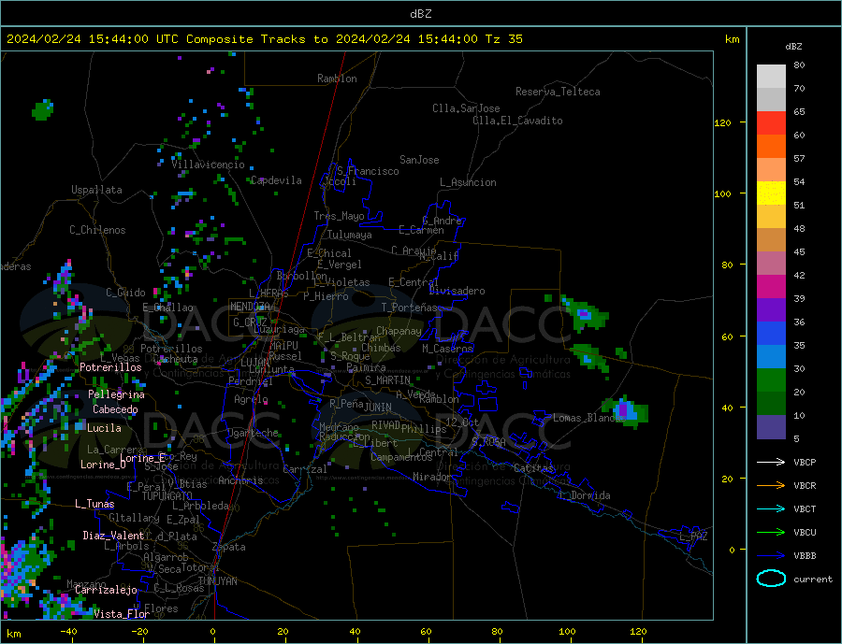Click the 'S_MARTIN' city label
Image resolution: width=842 pixels, height=644 pixels.
click(387, 380)
